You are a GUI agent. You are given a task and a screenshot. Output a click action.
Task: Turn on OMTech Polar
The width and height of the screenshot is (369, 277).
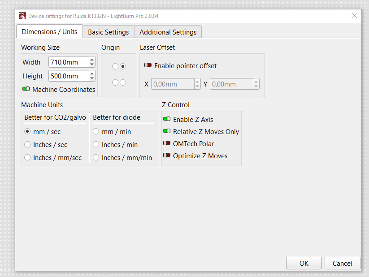coord(168,143)
